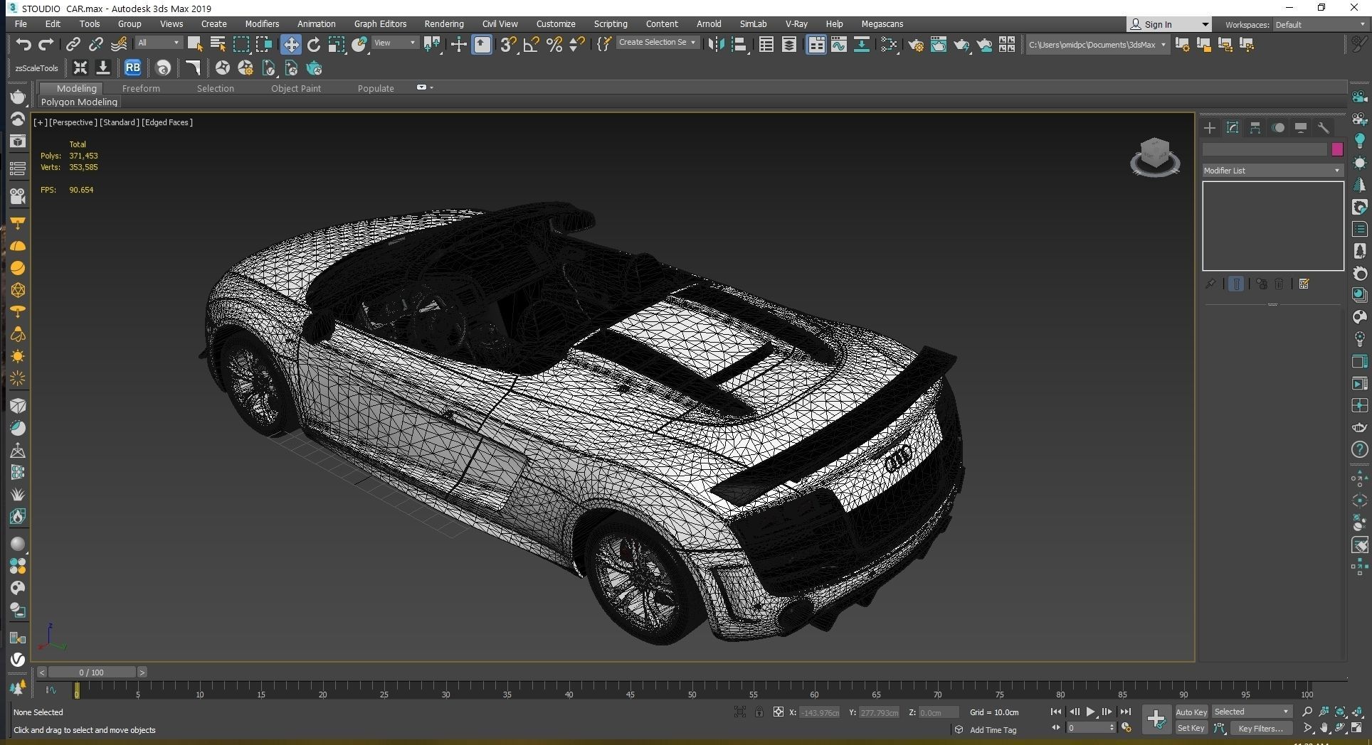The image size is (1372, 745).
Task: Toggle pin stack icon under modifier list
Action: coord(1210,284)
